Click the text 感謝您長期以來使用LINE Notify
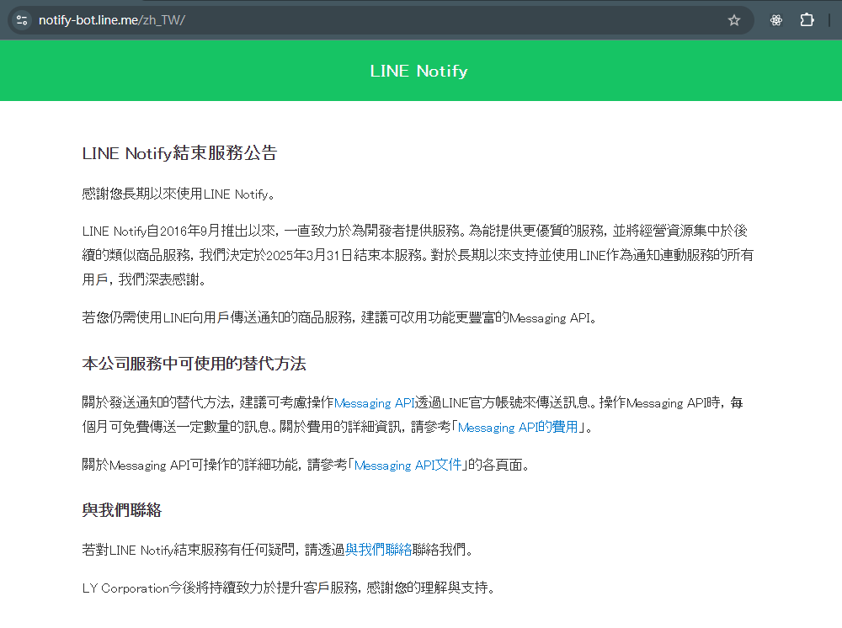Viewport: 842px width, 628px height. click(179, 194)
